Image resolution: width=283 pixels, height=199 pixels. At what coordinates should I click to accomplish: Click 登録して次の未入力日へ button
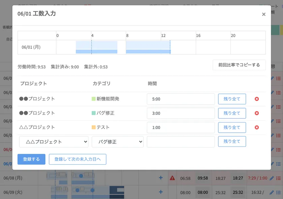tap(77, 159)
